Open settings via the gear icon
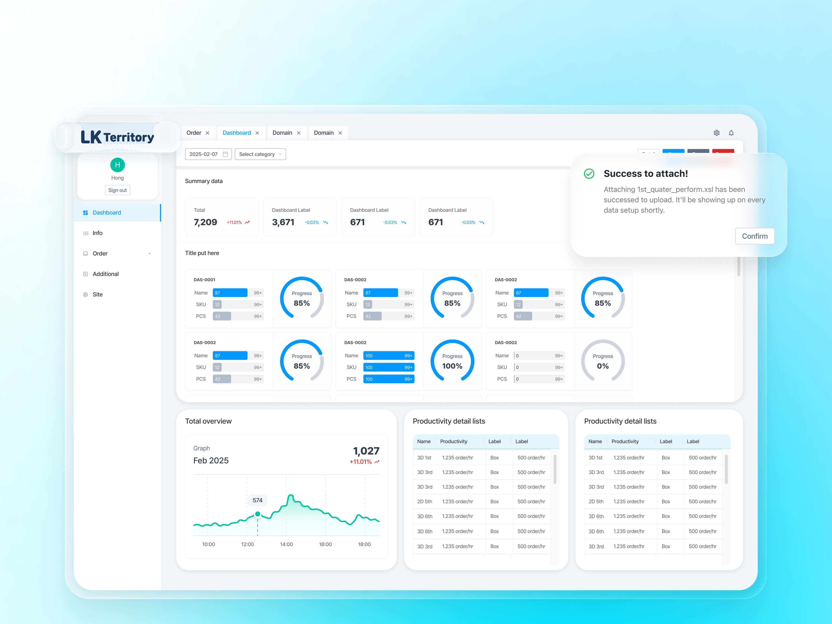 (716, 133)
